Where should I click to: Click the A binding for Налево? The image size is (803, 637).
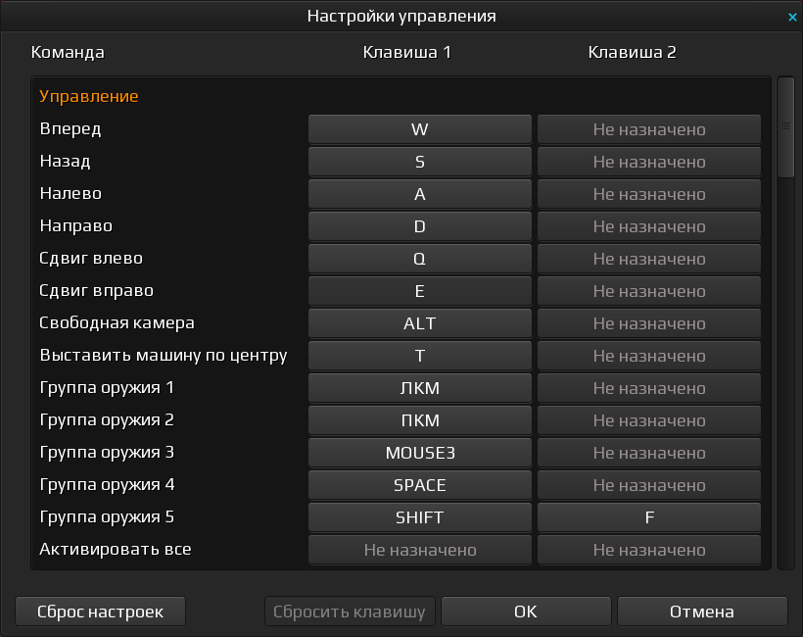(x=419, y=193)
